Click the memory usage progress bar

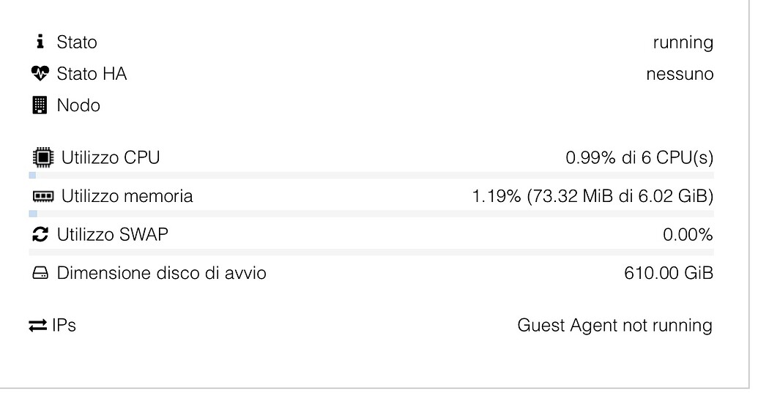coord(371,214)
